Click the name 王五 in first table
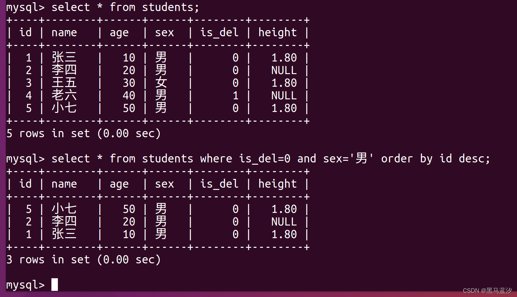 click(64, 83)
